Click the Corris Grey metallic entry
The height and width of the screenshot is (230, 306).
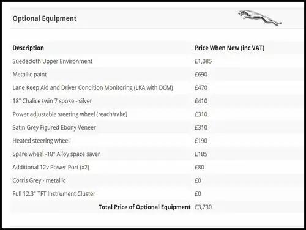point(39,180)
